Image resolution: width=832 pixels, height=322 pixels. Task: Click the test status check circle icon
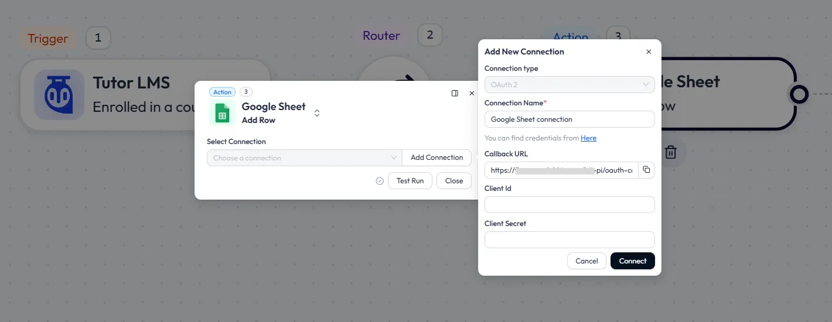[x=380, y=181]
